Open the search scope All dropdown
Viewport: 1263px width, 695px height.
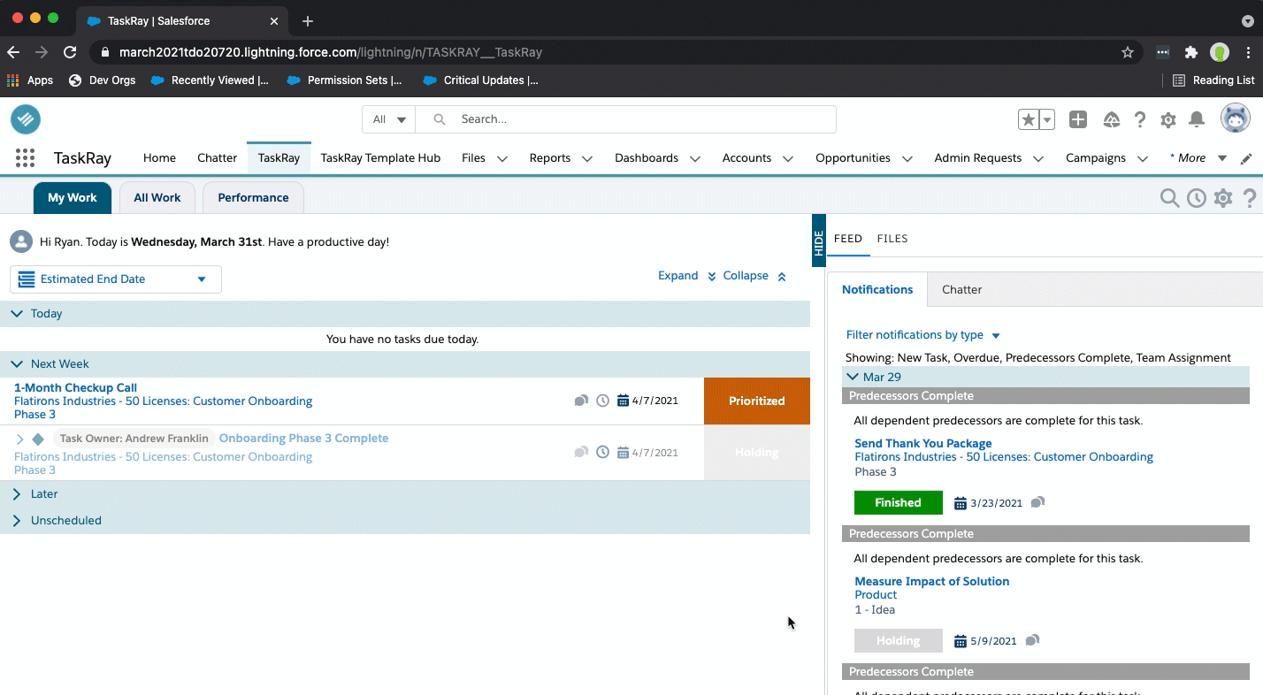[x=389, y=119]
